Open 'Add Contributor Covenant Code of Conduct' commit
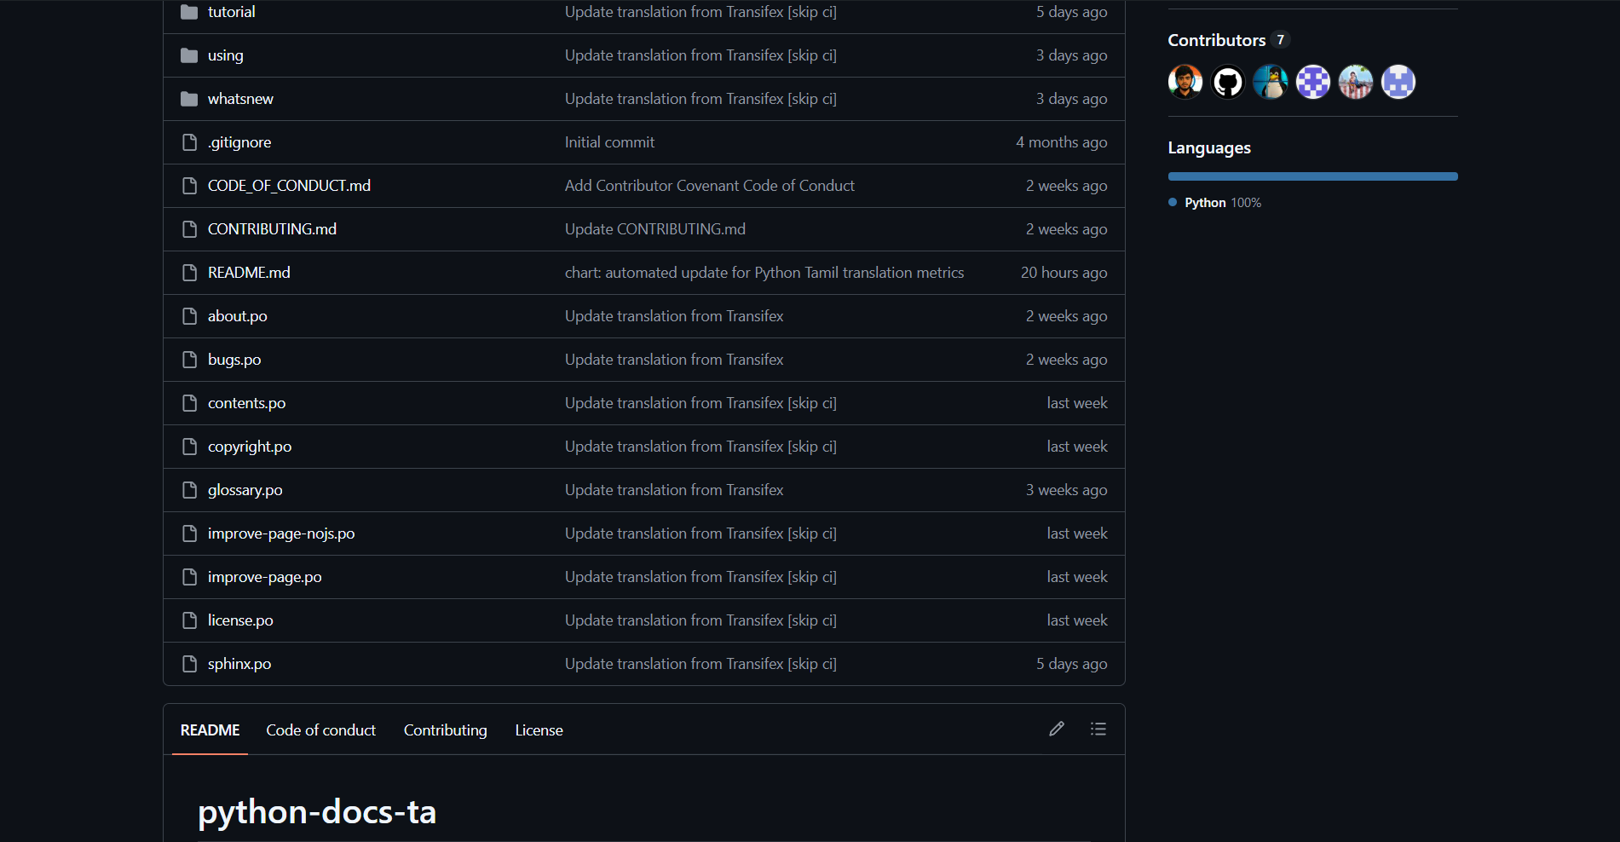 pyautogui.click(x=709, y=186)
